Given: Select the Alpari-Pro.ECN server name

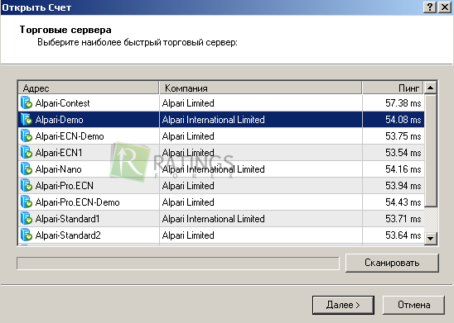Looking at the screenshot, I should [x=65, y=186].
